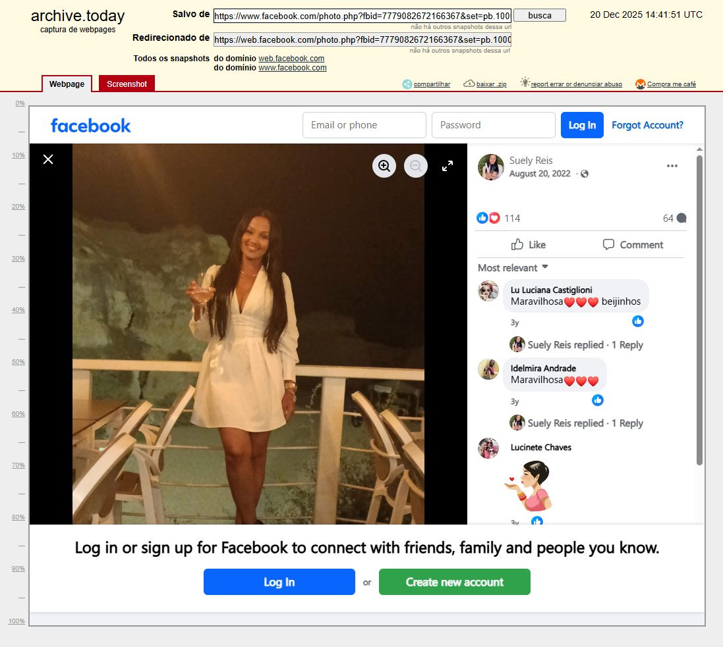Switch to the Screenshot tab
Image resolution: width=723 pixels, height=647 pixels.
coord(127,84)
